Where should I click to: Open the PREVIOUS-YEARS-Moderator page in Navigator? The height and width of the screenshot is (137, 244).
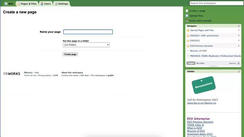point(215,56)
